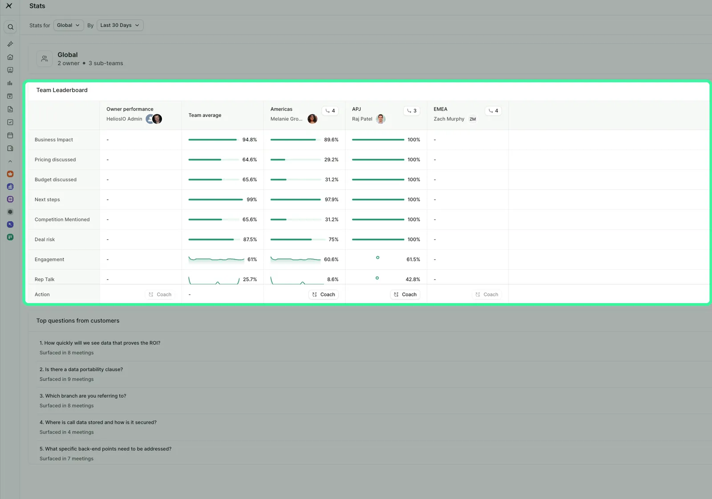
Task: Open the green board app icon
Action: [10, 237]
